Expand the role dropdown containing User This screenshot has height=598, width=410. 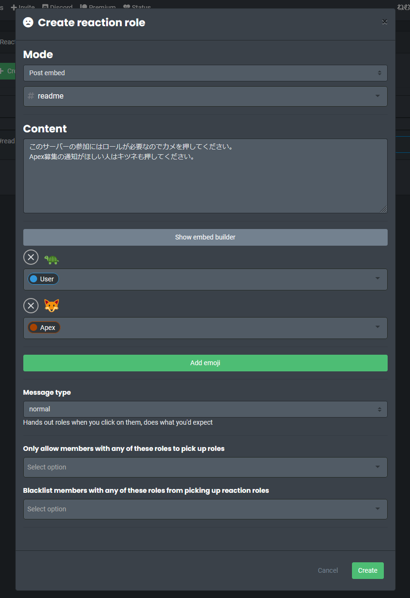377,279
